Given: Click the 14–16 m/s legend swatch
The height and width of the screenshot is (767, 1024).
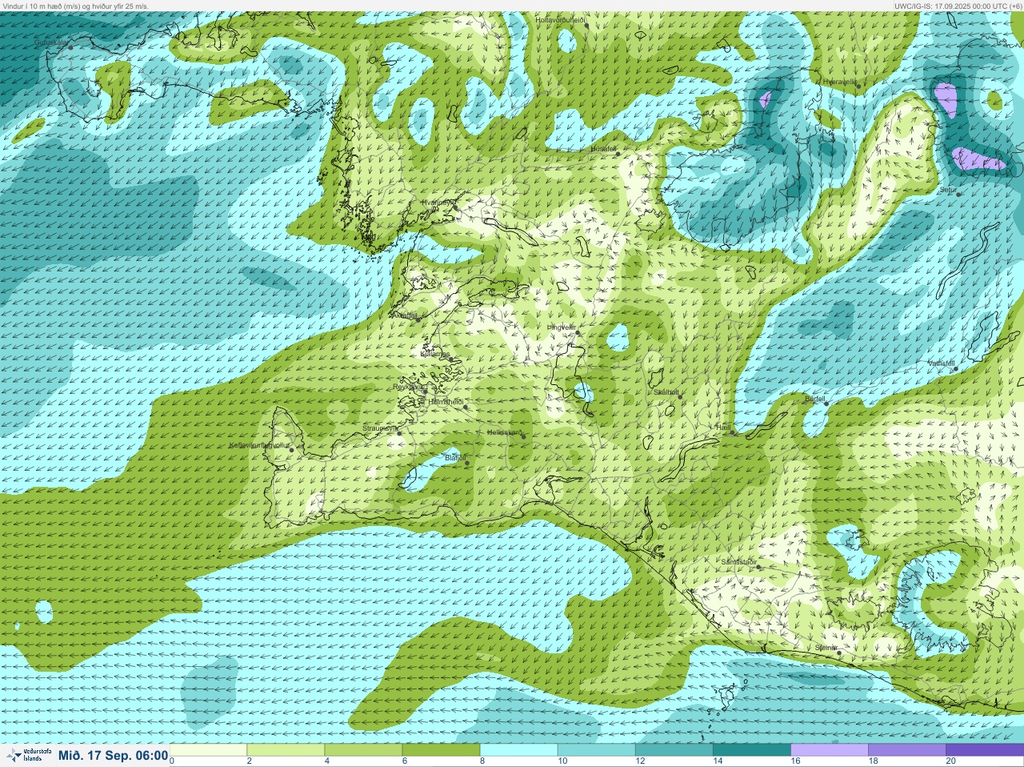Looking at the screenshot, I should point(751,750).
